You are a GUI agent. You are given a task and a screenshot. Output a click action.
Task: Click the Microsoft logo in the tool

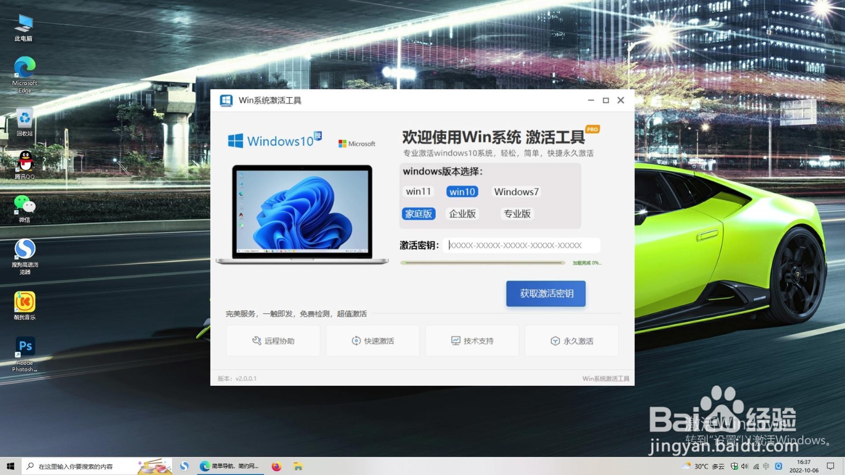357,144
